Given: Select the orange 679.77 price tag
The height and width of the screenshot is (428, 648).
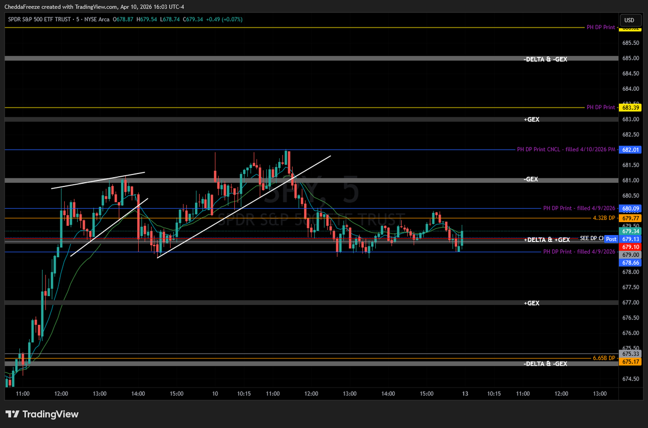Looking at the screenshot, I should [630, 218].
